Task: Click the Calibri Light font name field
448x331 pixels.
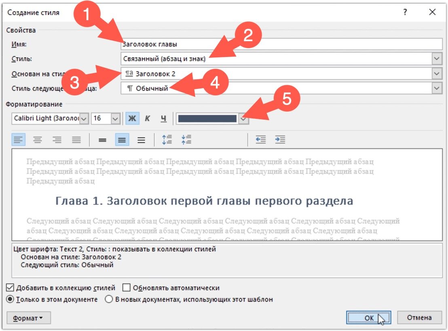Action: 46,118
